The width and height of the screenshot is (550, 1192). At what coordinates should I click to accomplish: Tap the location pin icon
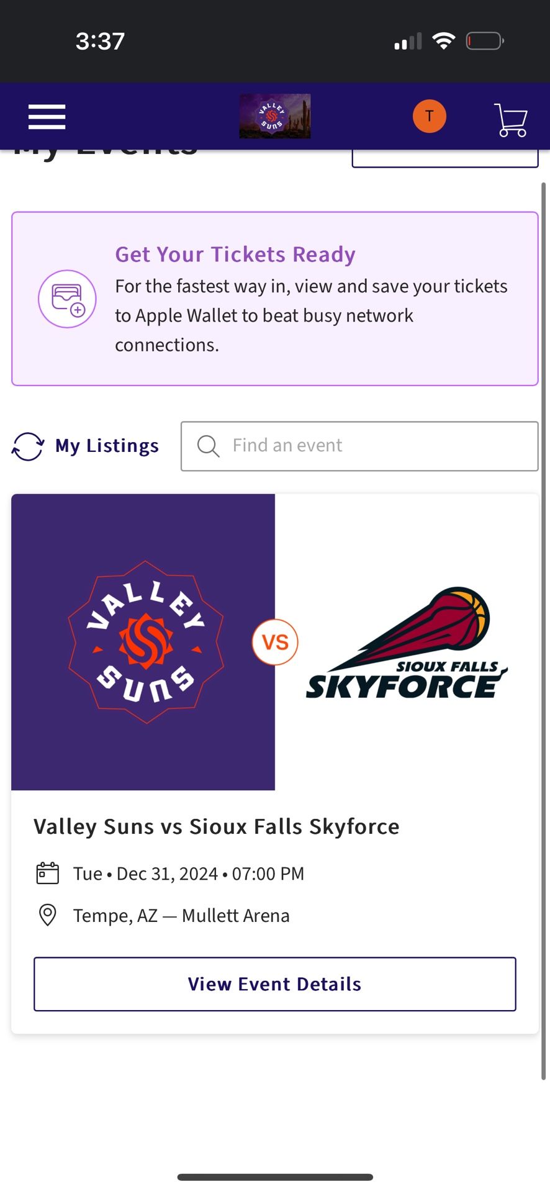pos(47,915)
